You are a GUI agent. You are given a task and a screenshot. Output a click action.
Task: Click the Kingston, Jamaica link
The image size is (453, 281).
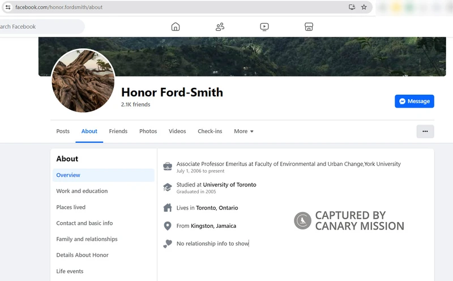point(213,226)
